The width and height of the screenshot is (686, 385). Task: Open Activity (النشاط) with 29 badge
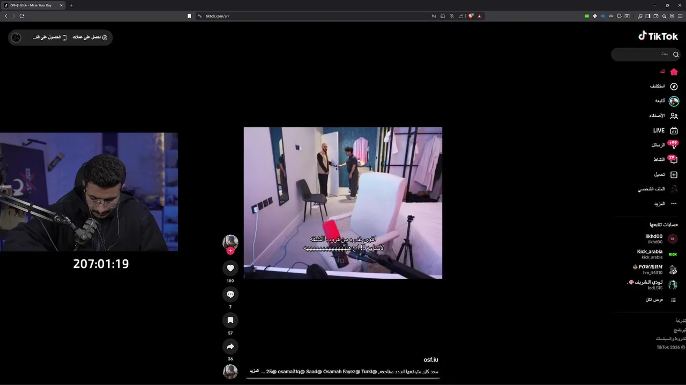666,159
